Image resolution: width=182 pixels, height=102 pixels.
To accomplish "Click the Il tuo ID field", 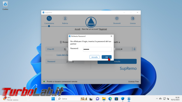I will click(x=57, y=49).
